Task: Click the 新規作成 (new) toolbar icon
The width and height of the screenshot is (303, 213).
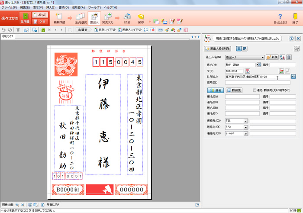Action: tap(59, 18)
